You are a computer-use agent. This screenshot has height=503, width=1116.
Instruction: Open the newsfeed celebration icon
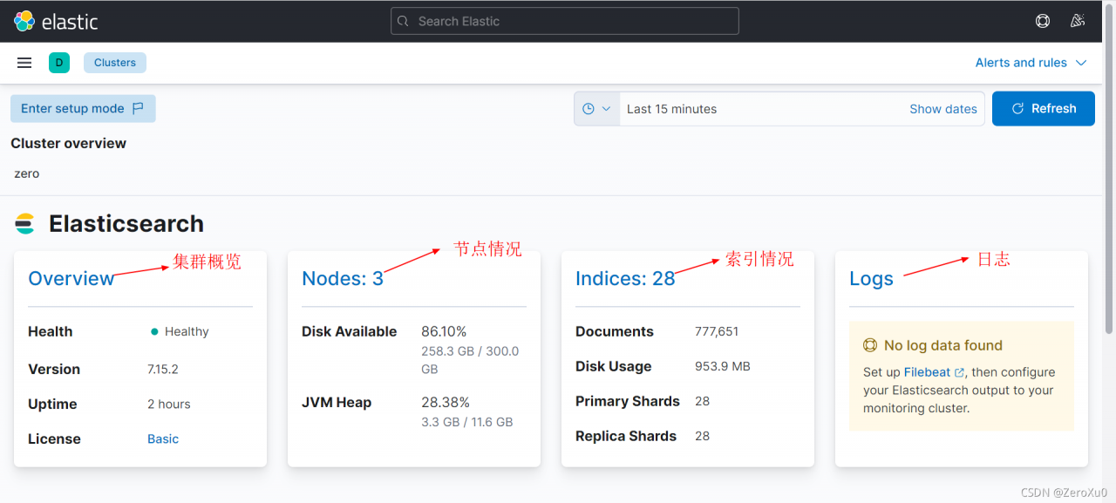[x=1078, y=21]
